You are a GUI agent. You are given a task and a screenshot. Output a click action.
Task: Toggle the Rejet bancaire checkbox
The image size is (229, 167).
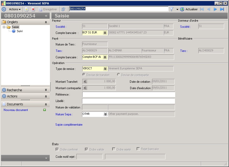pos(138,149)
